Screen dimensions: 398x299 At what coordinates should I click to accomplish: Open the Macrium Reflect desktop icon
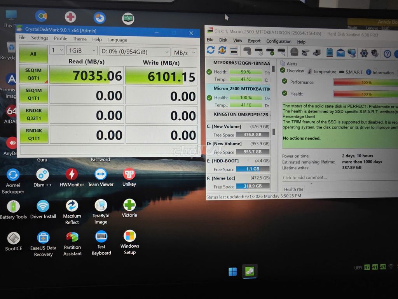pos(72,212)
